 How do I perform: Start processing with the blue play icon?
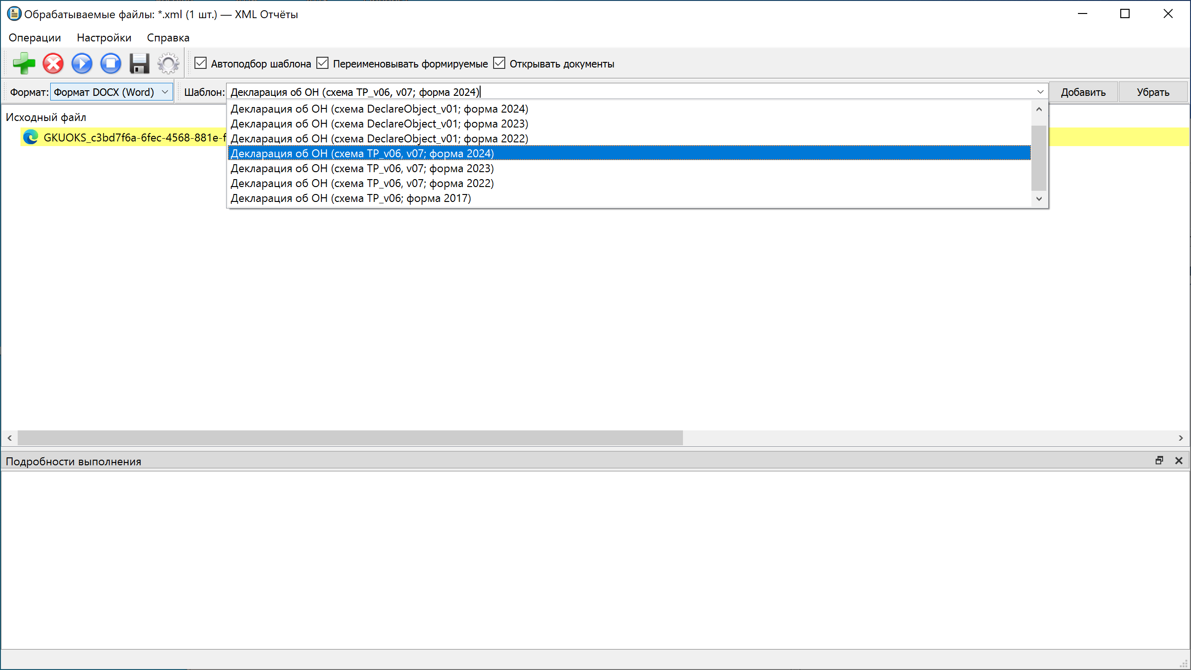(x=82, y=63)
